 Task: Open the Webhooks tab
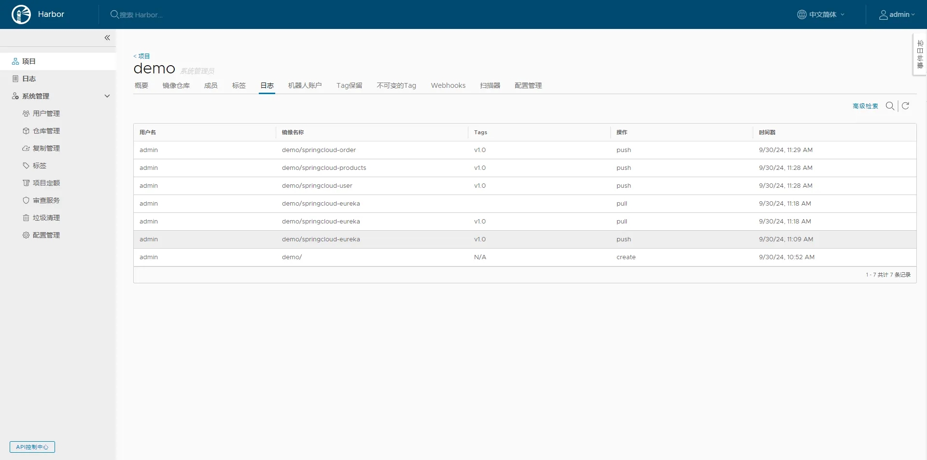point(448,85)
